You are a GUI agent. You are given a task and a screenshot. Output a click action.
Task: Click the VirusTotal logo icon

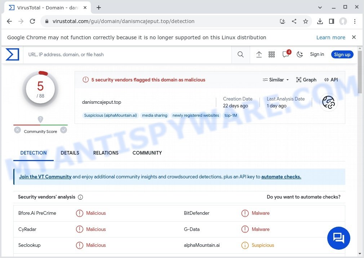point(12,54)
